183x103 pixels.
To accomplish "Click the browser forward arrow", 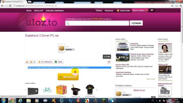I will click(x=6, y=6).
